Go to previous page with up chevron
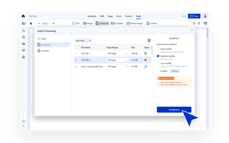The width and height of the screenshot is (229, 143). click(x=24, y=111)
